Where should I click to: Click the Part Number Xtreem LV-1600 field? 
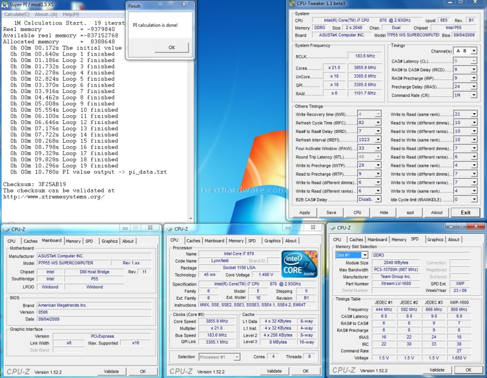(x=396, y=283)
